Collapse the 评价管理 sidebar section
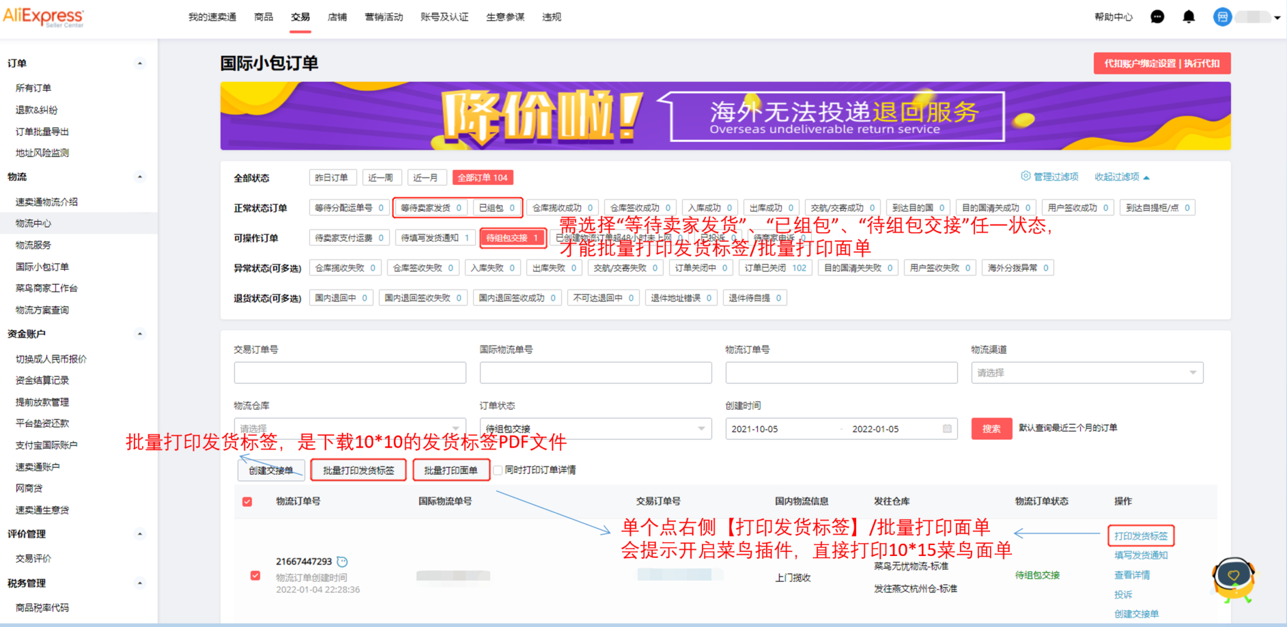This screenshot has width=1287, height=627. pyautogui.click(x=140, y=534)
